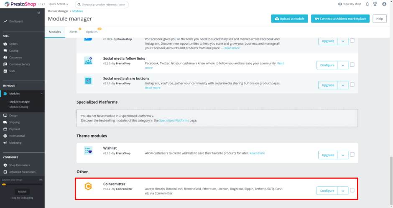This screenshot has height=208, width=393.
Task: Click Social media follow links icon
Action: 88,61
